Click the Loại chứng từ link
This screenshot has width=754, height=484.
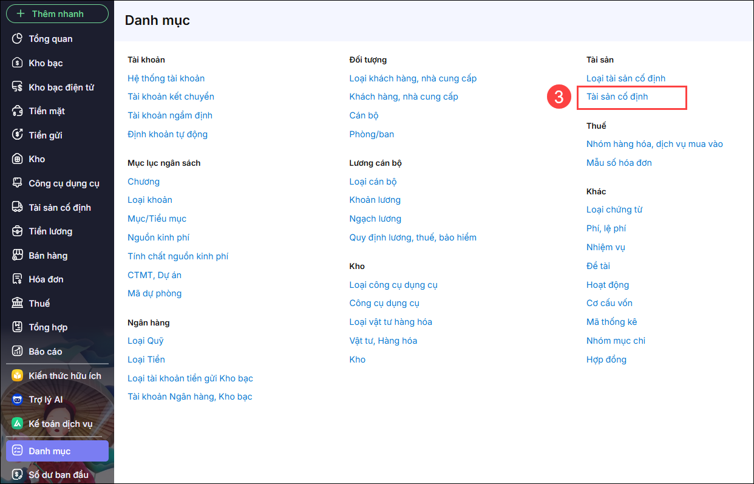(614, 210)
